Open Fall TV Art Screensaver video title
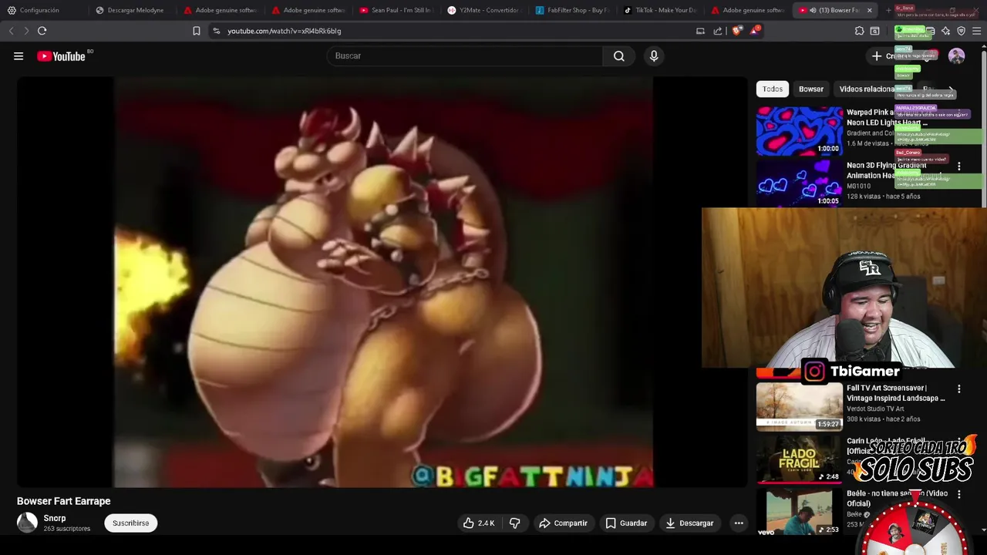The width and height of the screenshot is (987, 555). [x=896, y=393]
